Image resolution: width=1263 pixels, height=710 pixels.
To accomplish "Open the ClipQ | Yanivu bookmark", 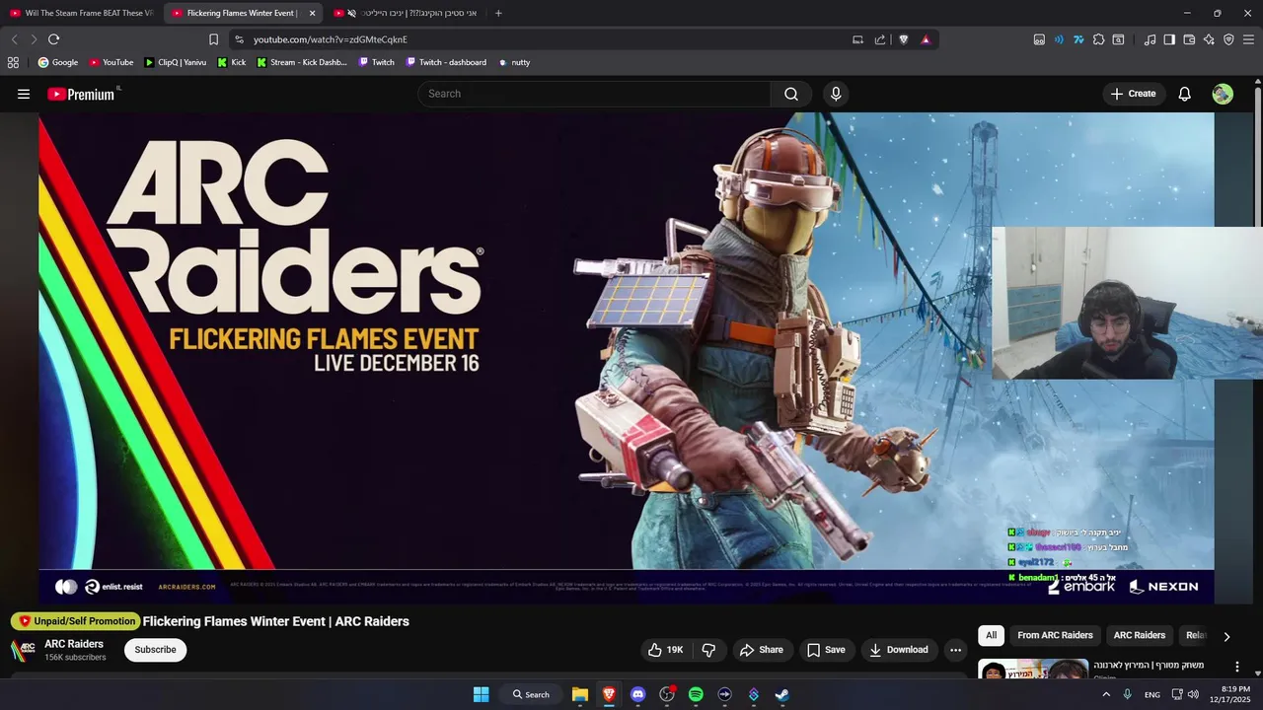I will [x=175, y=62].
